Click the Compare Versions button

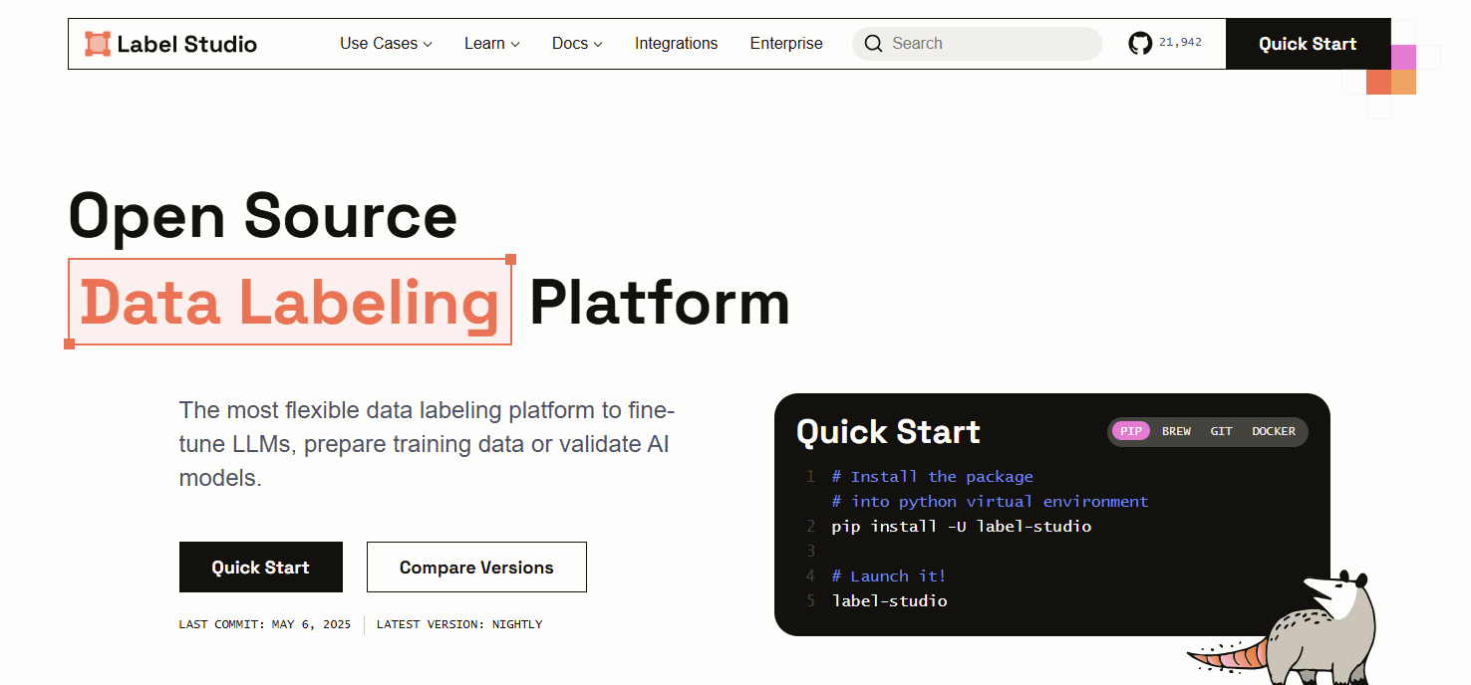[x=476, y=568]
